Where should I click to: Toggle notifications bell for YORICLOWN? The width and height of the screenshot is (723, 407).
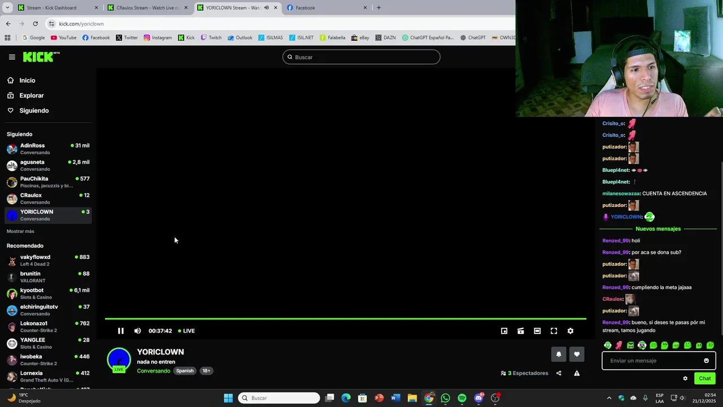point(559,354)
